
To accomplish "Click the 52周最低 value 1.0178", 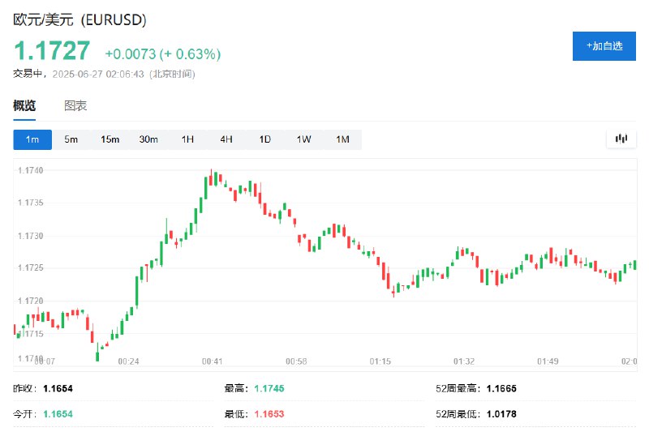I will coord(501,414).
